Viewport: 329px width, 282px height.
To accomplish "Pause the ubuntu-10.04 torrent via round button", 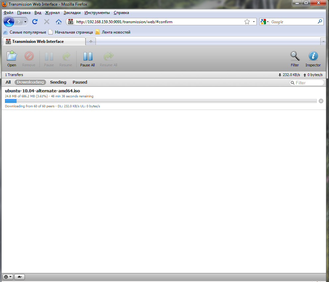I will (x=321, y=101).
